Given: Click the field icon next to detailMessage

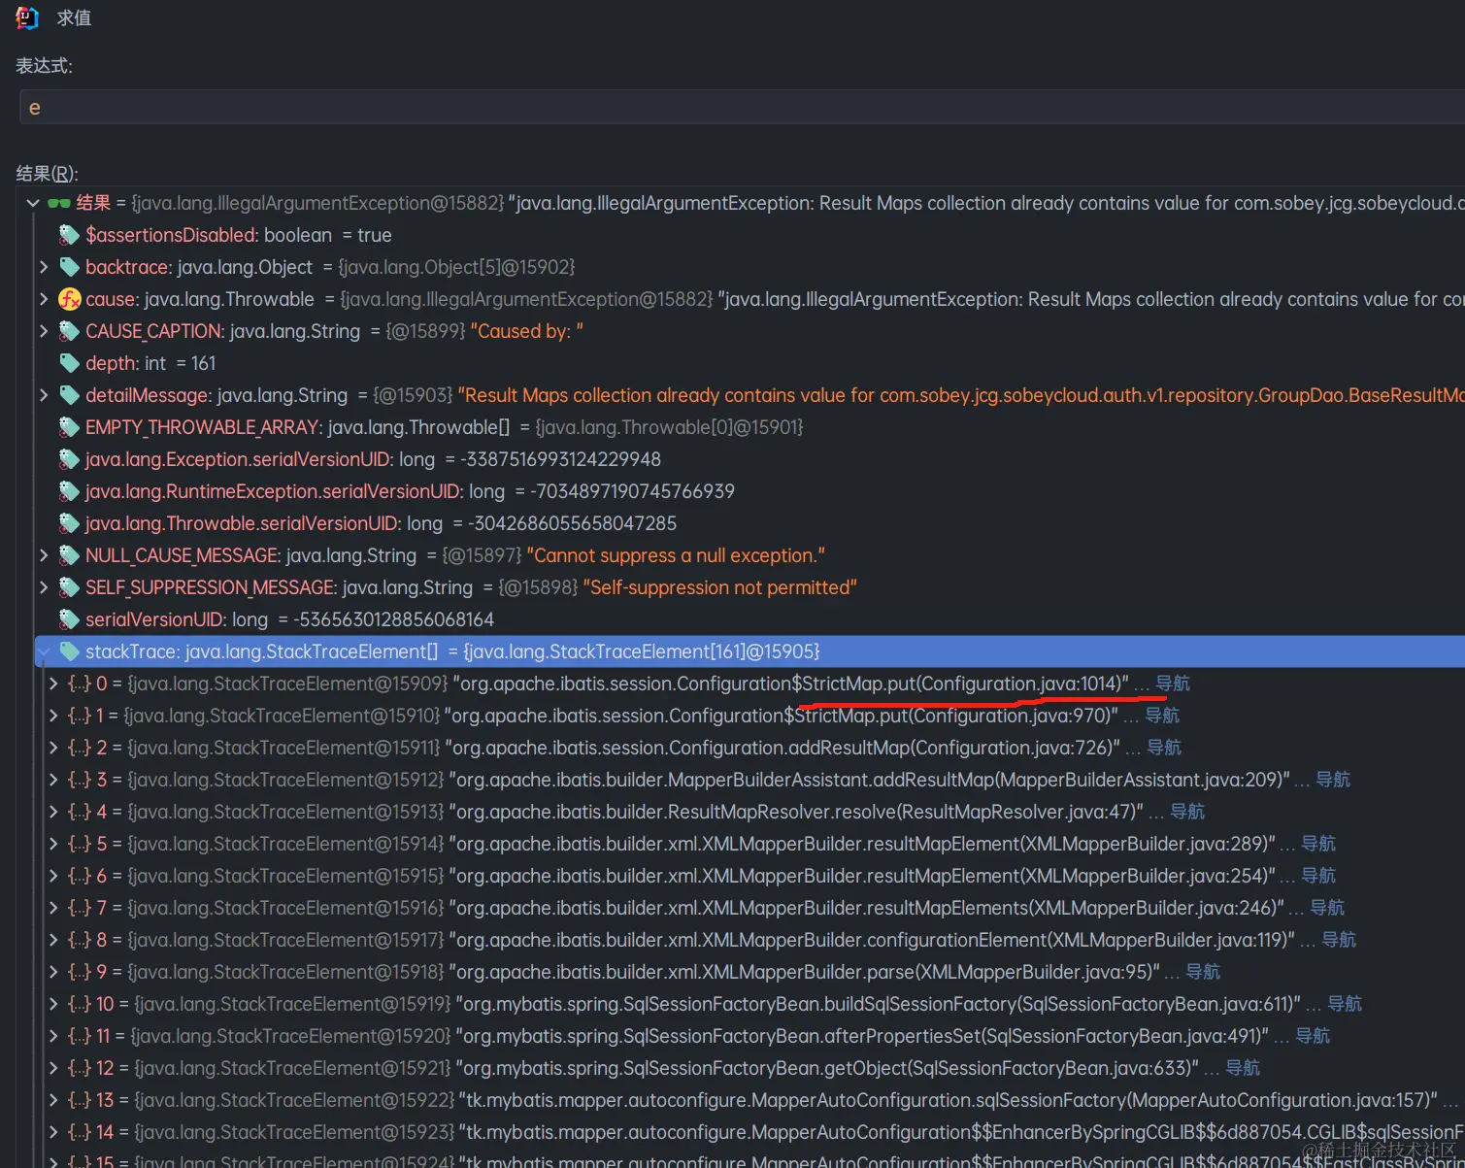Looking at the screenshot, I should (69, 395).
